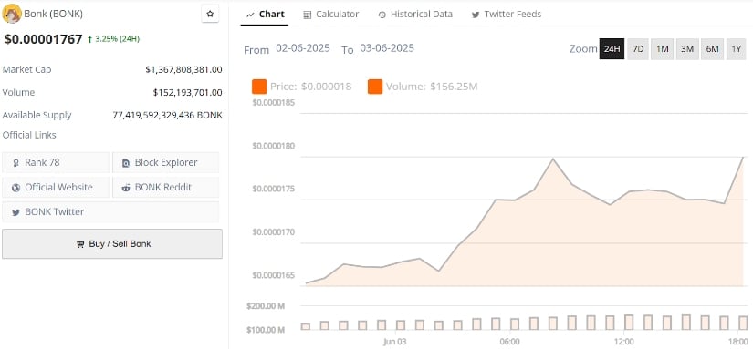Screen dimensions: 753x349
Task: Set the zoom to 1Y
Action: [737, 49]
